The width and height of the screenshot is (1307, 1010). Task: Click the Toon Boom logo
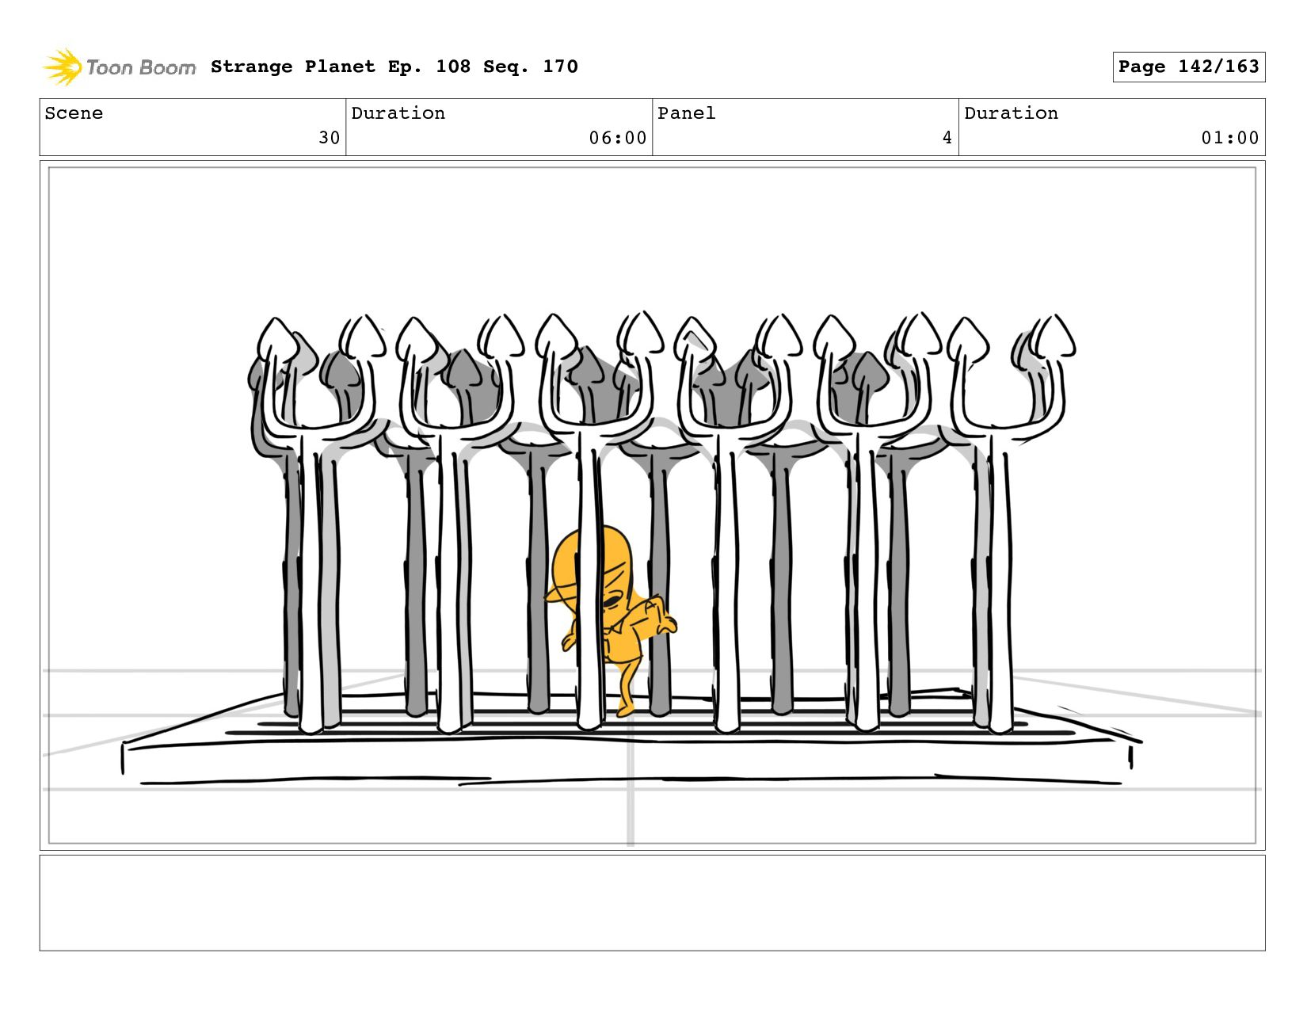pyautogui.click(x=119, y=67)
